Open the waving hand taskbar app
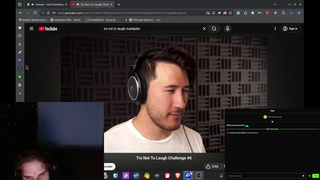Screen dimensions: 320x180 pyautogui.click(x=146, y=176)
